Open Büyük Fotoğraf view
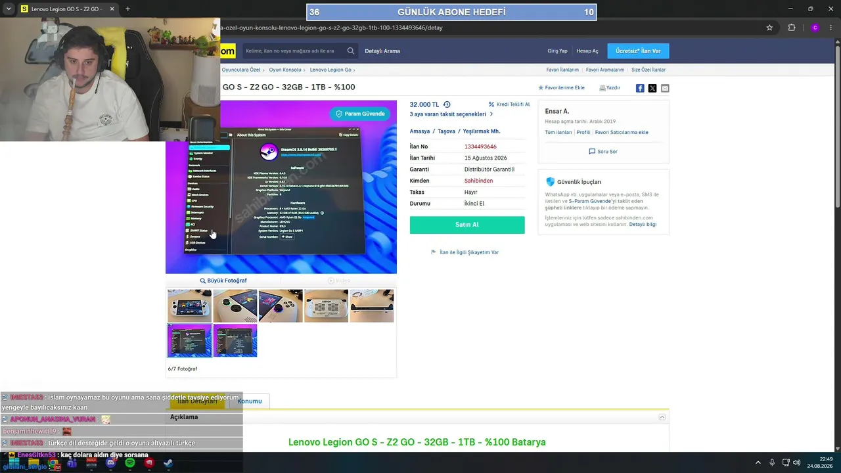This screenshot has width=841, height=473. click(x=223, y=281)
